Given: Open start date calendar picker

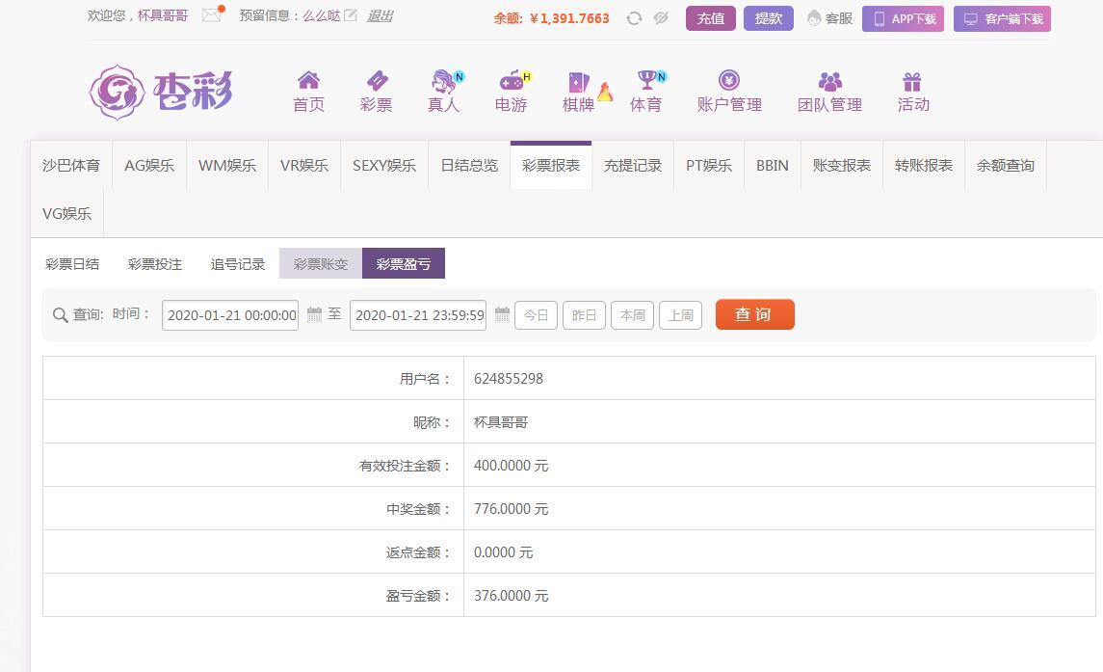Looking at the screenshot, I should tap(314, 315).
